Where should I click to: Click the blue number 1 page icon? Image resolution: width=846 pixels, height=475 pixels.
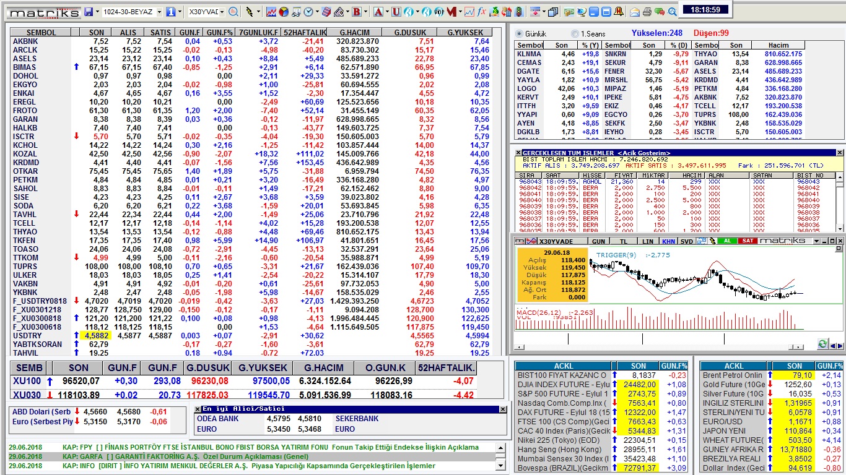click(170, 12)
